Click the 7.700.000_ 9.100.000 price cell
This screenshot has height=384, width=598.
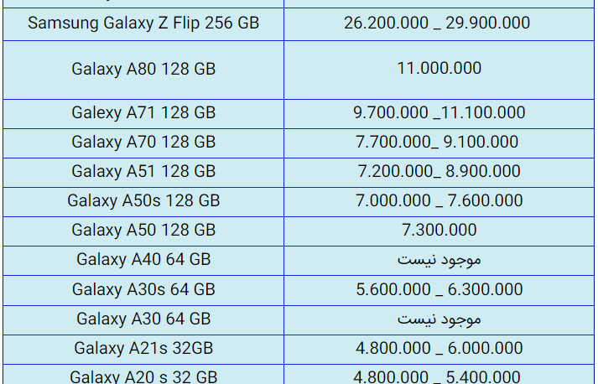click(x=439, y=143)
